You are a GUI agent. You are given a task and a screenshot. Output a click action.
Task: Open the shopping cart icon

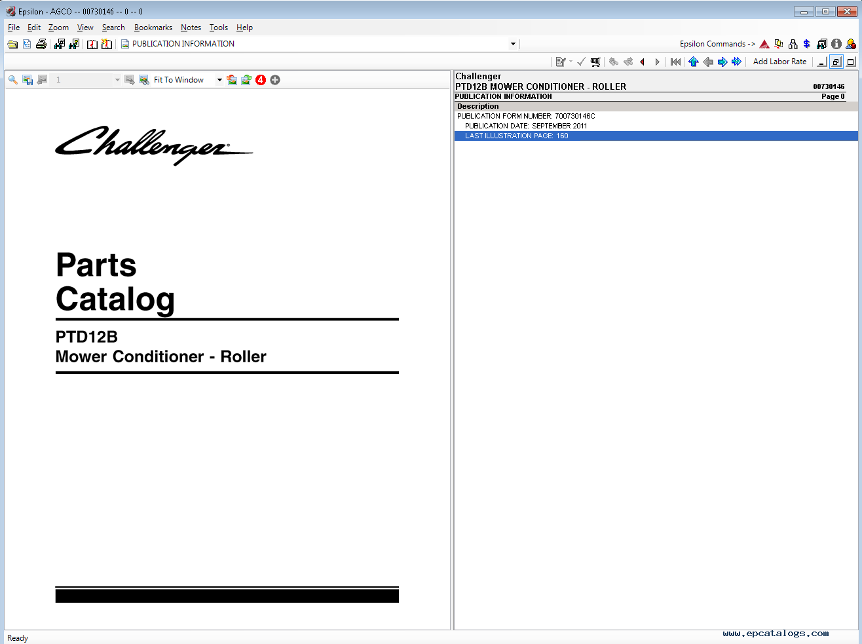[x=595, y=62]
